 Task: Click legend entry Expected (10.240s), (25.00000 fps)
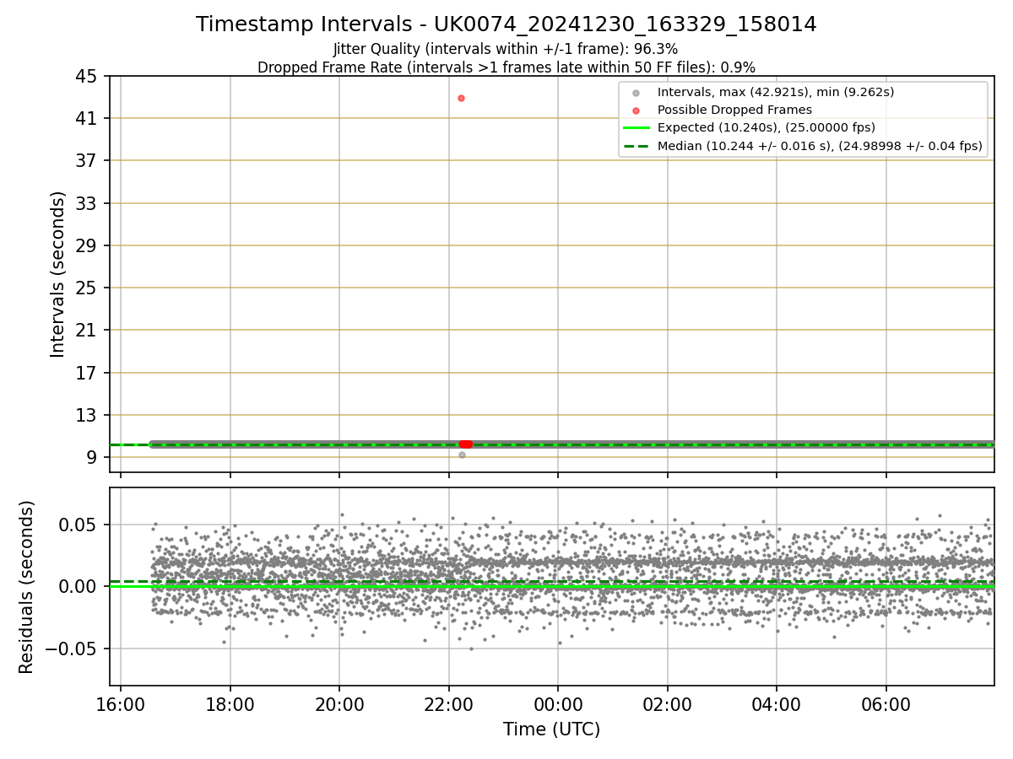pyautogui.click(x=767, y=127)
